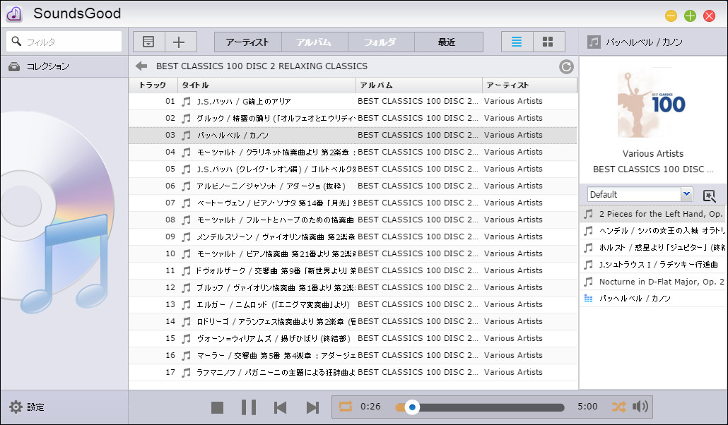Shuffle playback order

click(x=619, y=407)
